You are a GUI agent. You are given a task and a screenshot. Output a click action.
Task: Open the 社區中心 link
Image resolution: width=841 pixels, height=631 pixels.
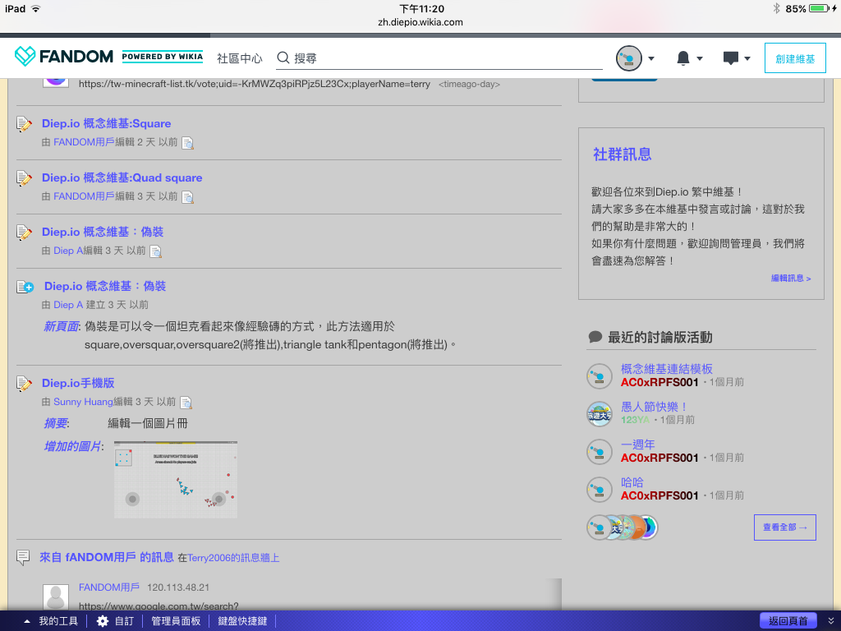[239, 58]
